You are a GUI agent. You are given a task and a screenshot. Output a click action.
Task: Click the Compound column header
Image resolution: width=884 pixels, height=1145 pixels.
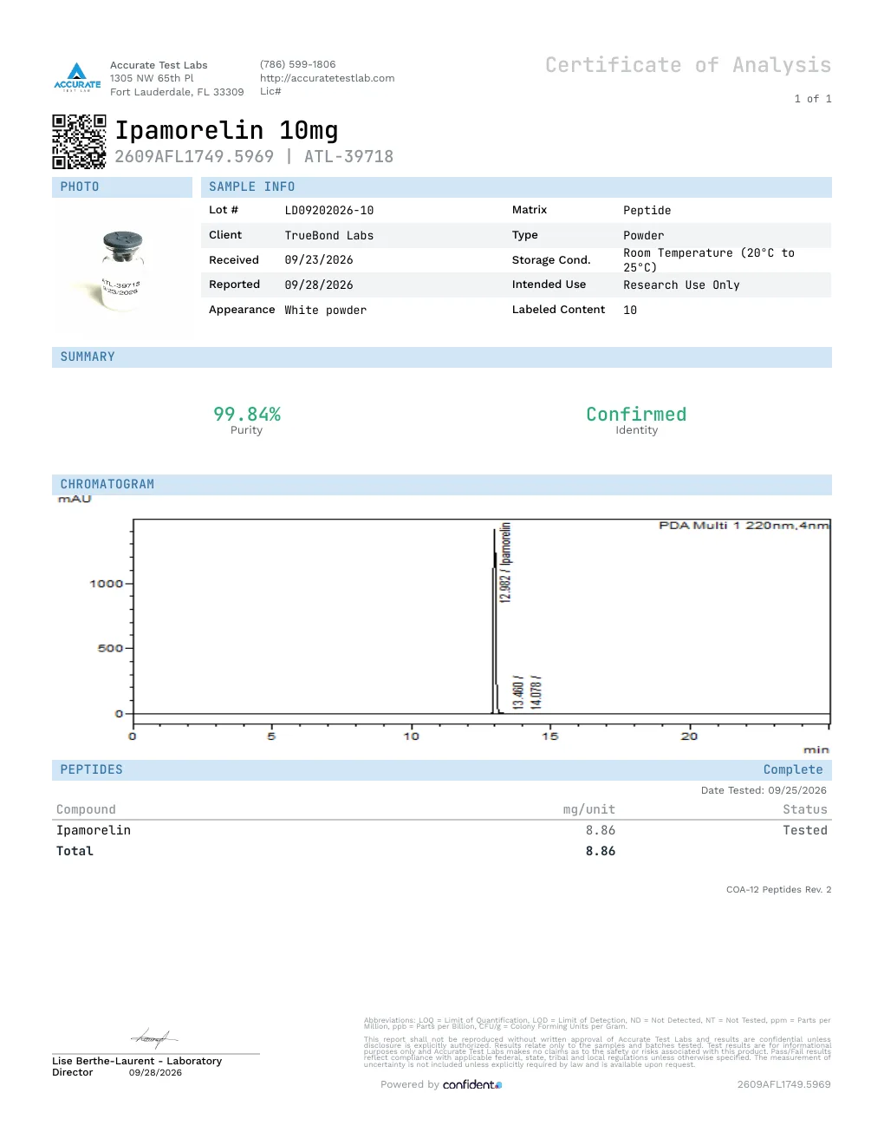pos(86,810)
